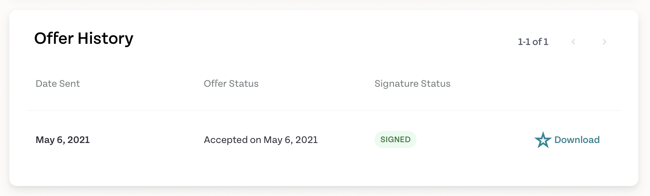Go to the previous page of offers
The height and width of the screenshot is (196, 650).
[573, 42]
